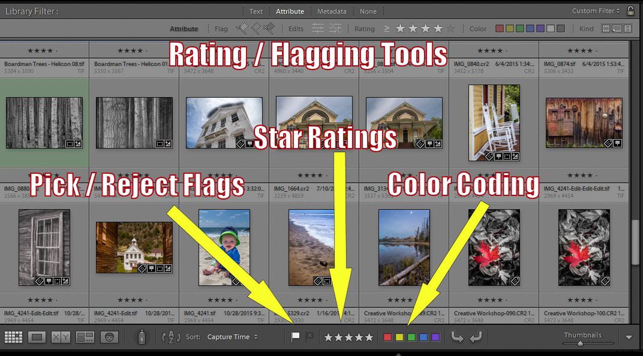This screenshot has width=643, height=356.
Task: Change the rating comparison operator dropdown
Action: [x=387, y=28]
